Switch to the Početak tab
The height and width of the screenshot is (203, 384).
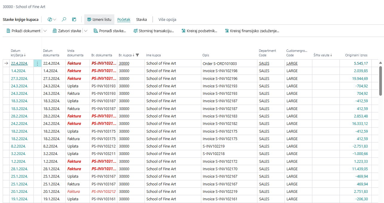click(124, 19)
